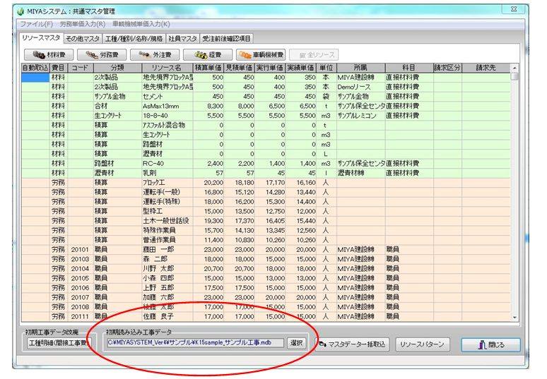This screenshot has width=547, height=379.
Task: Select the 運転手(一般) labor row
Action: pos(266,192)
